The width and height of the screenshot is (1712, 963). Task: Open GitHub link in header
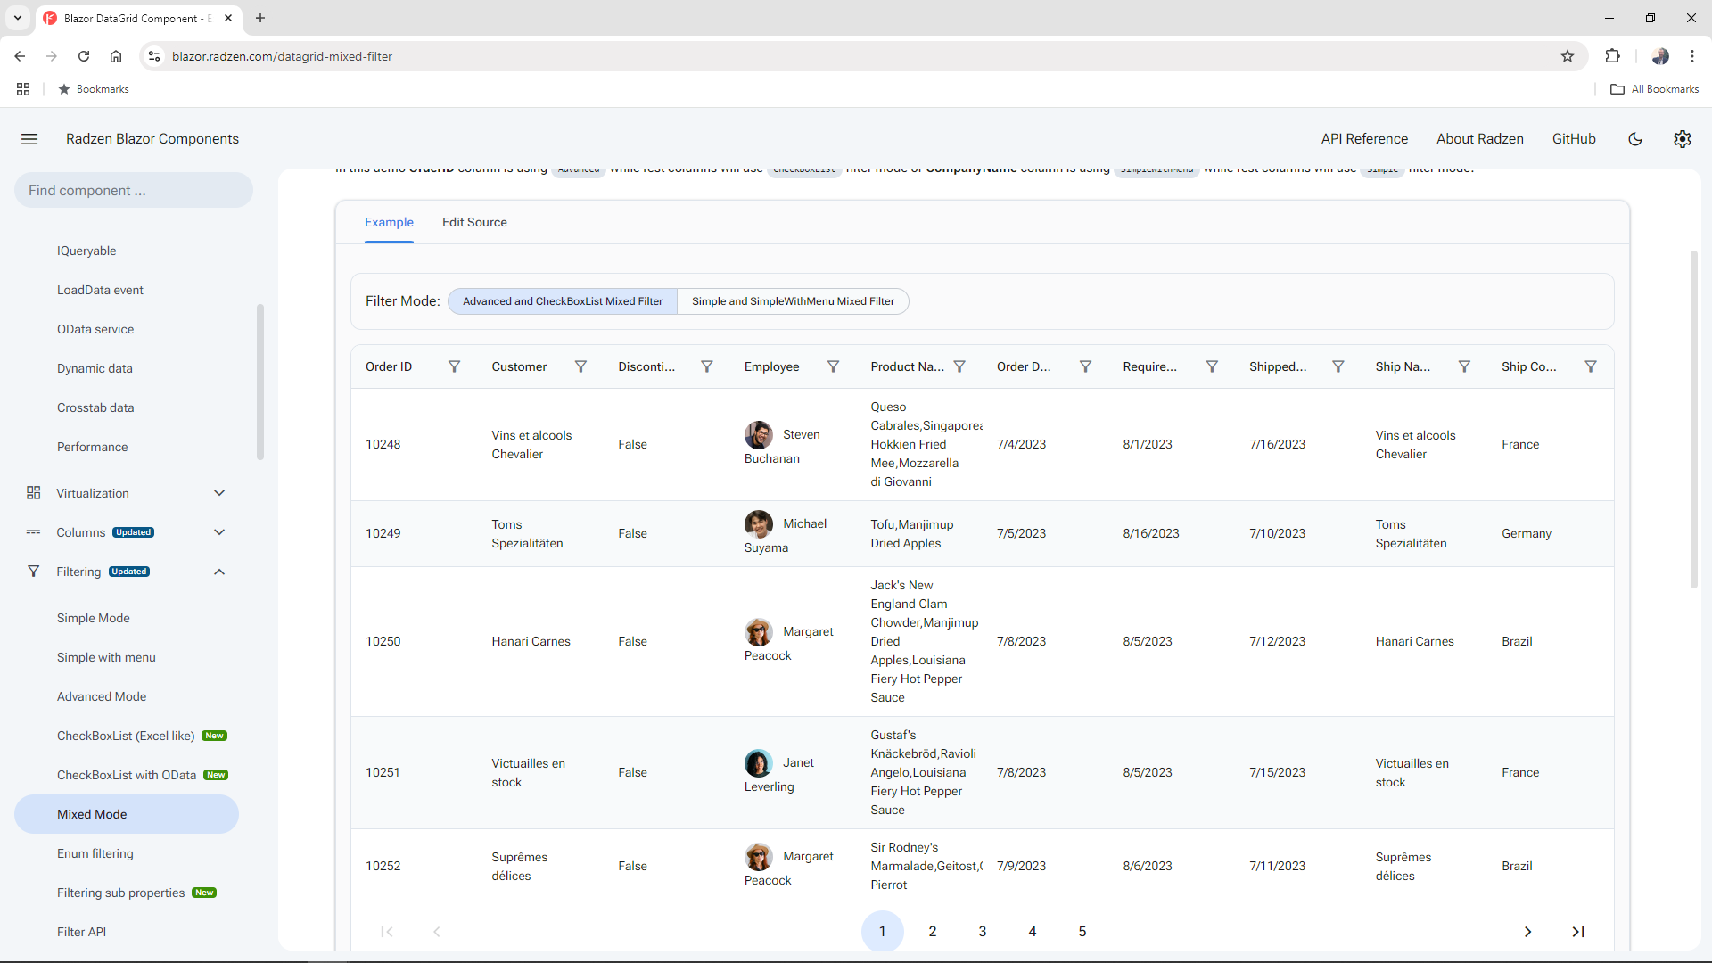(1574, 139)
